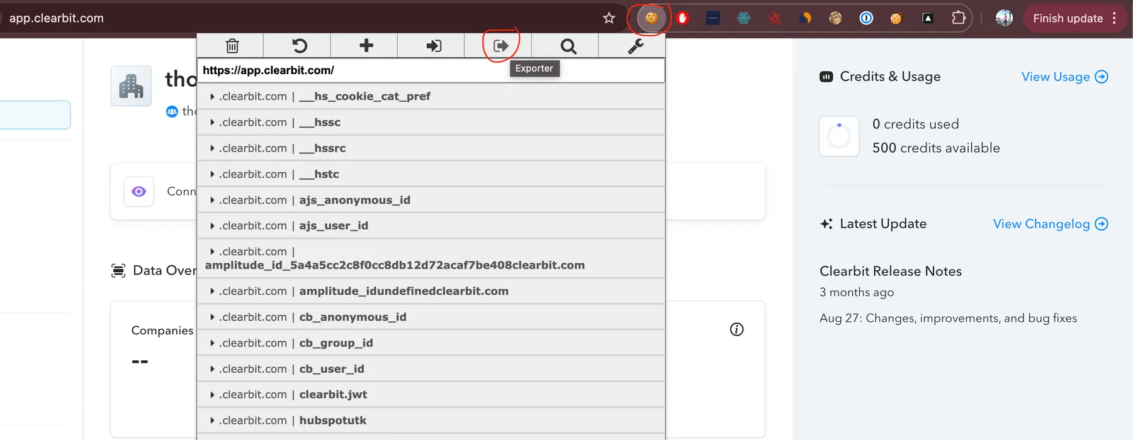1133x440 pixels.
Task: Expand the ajs_anonymous_id cookie row
Action: [x=431, y=200]
